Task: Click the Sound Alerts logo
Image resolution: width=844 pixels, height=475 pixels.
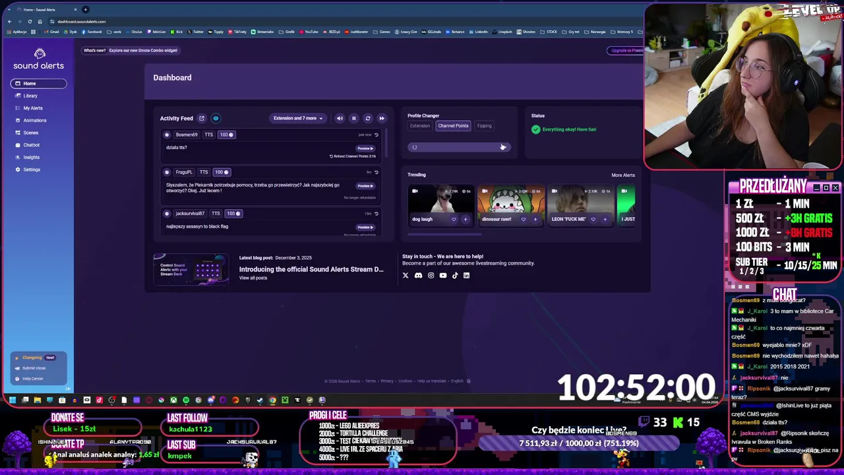Action: (39, 59)
